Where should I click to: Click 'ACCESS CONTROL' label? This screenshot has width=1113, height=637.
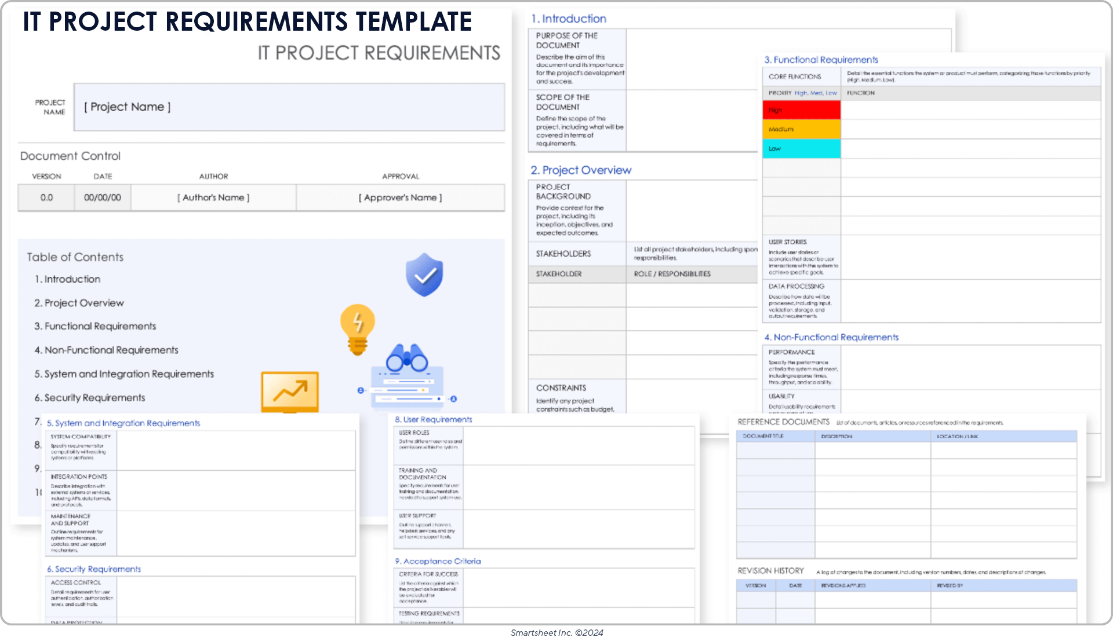coord(76,583)
